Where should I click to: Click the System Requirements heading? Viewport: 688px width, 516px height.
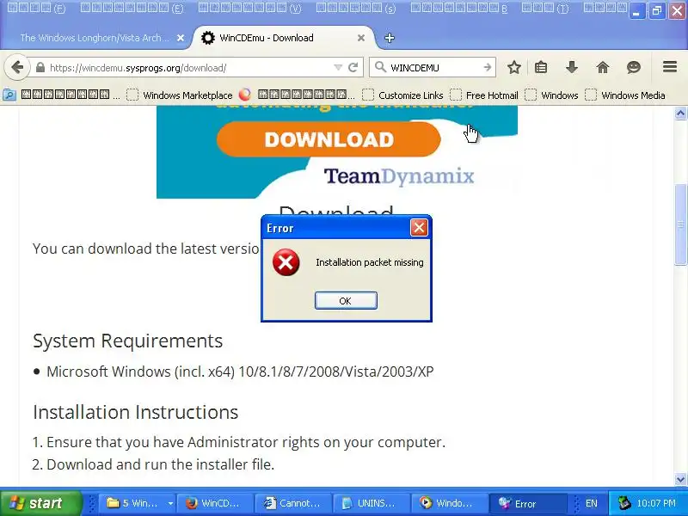pyautogui.click(x=127, y=341)
